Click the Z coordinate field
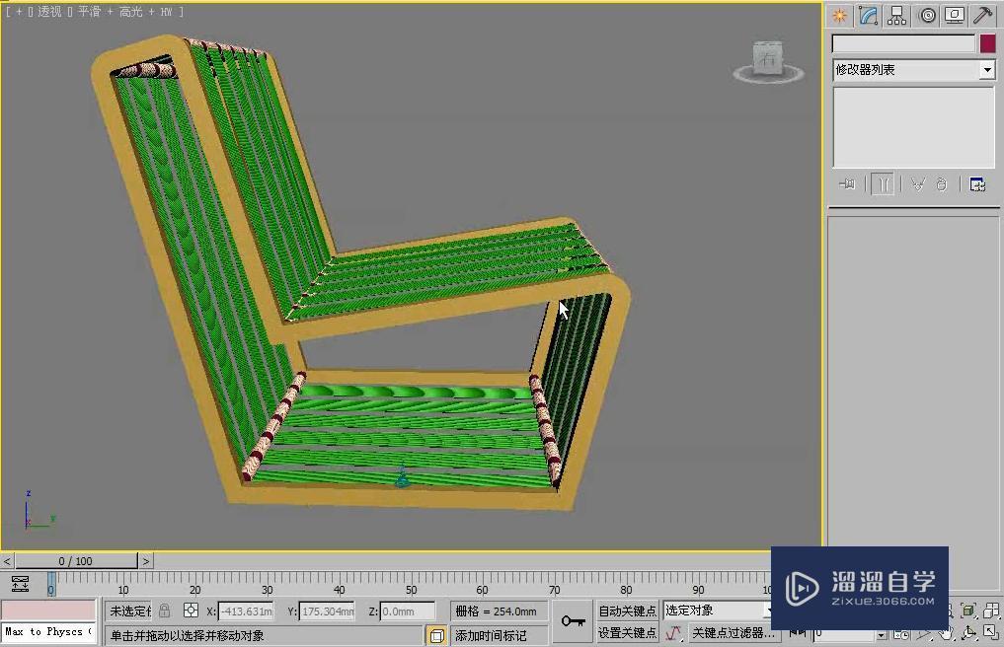Image resolution: width=1004 pixels, height=647 pixels. click(408, 611)
